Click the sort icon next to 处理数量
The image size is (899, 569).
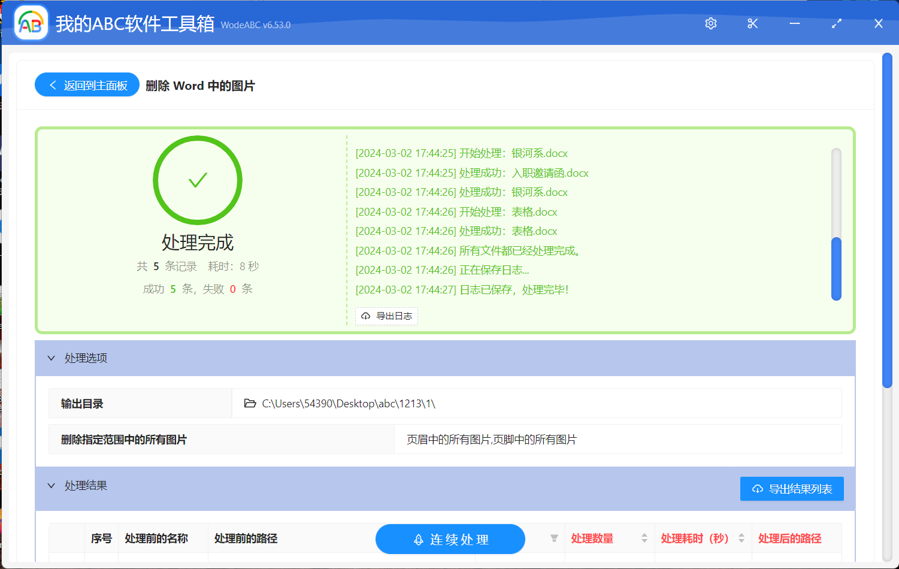[644, 538]
